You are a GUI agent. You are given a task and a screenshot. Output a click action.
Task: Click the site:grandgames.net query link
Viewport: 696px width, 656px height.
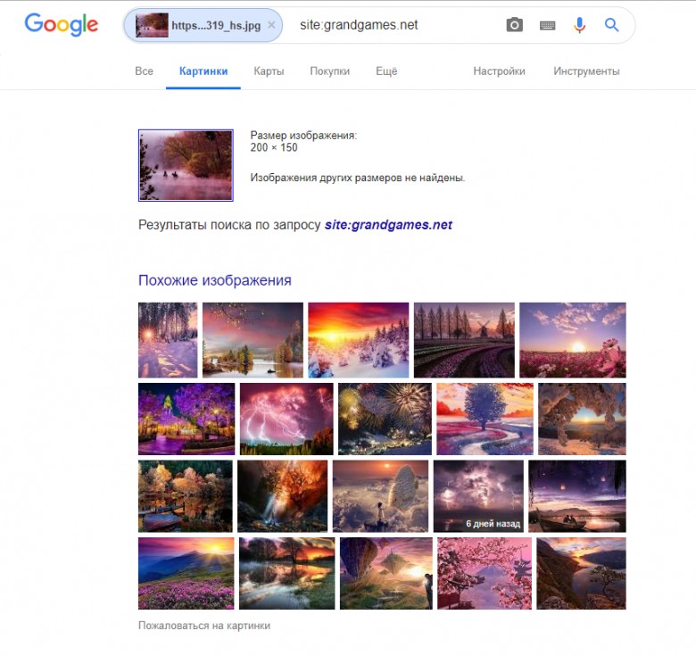[388, 225]
